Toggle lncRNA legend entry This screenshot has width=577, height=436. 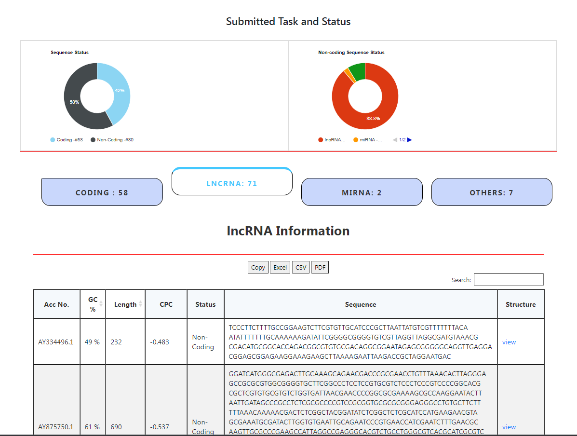point(332,140)
